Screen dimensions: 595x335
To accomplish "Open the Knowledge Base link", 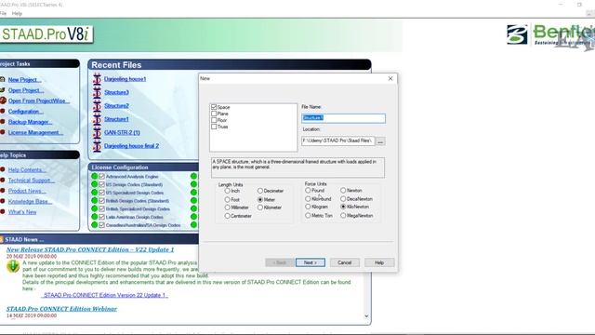I will pyautogui.click(x=30, y=201).
